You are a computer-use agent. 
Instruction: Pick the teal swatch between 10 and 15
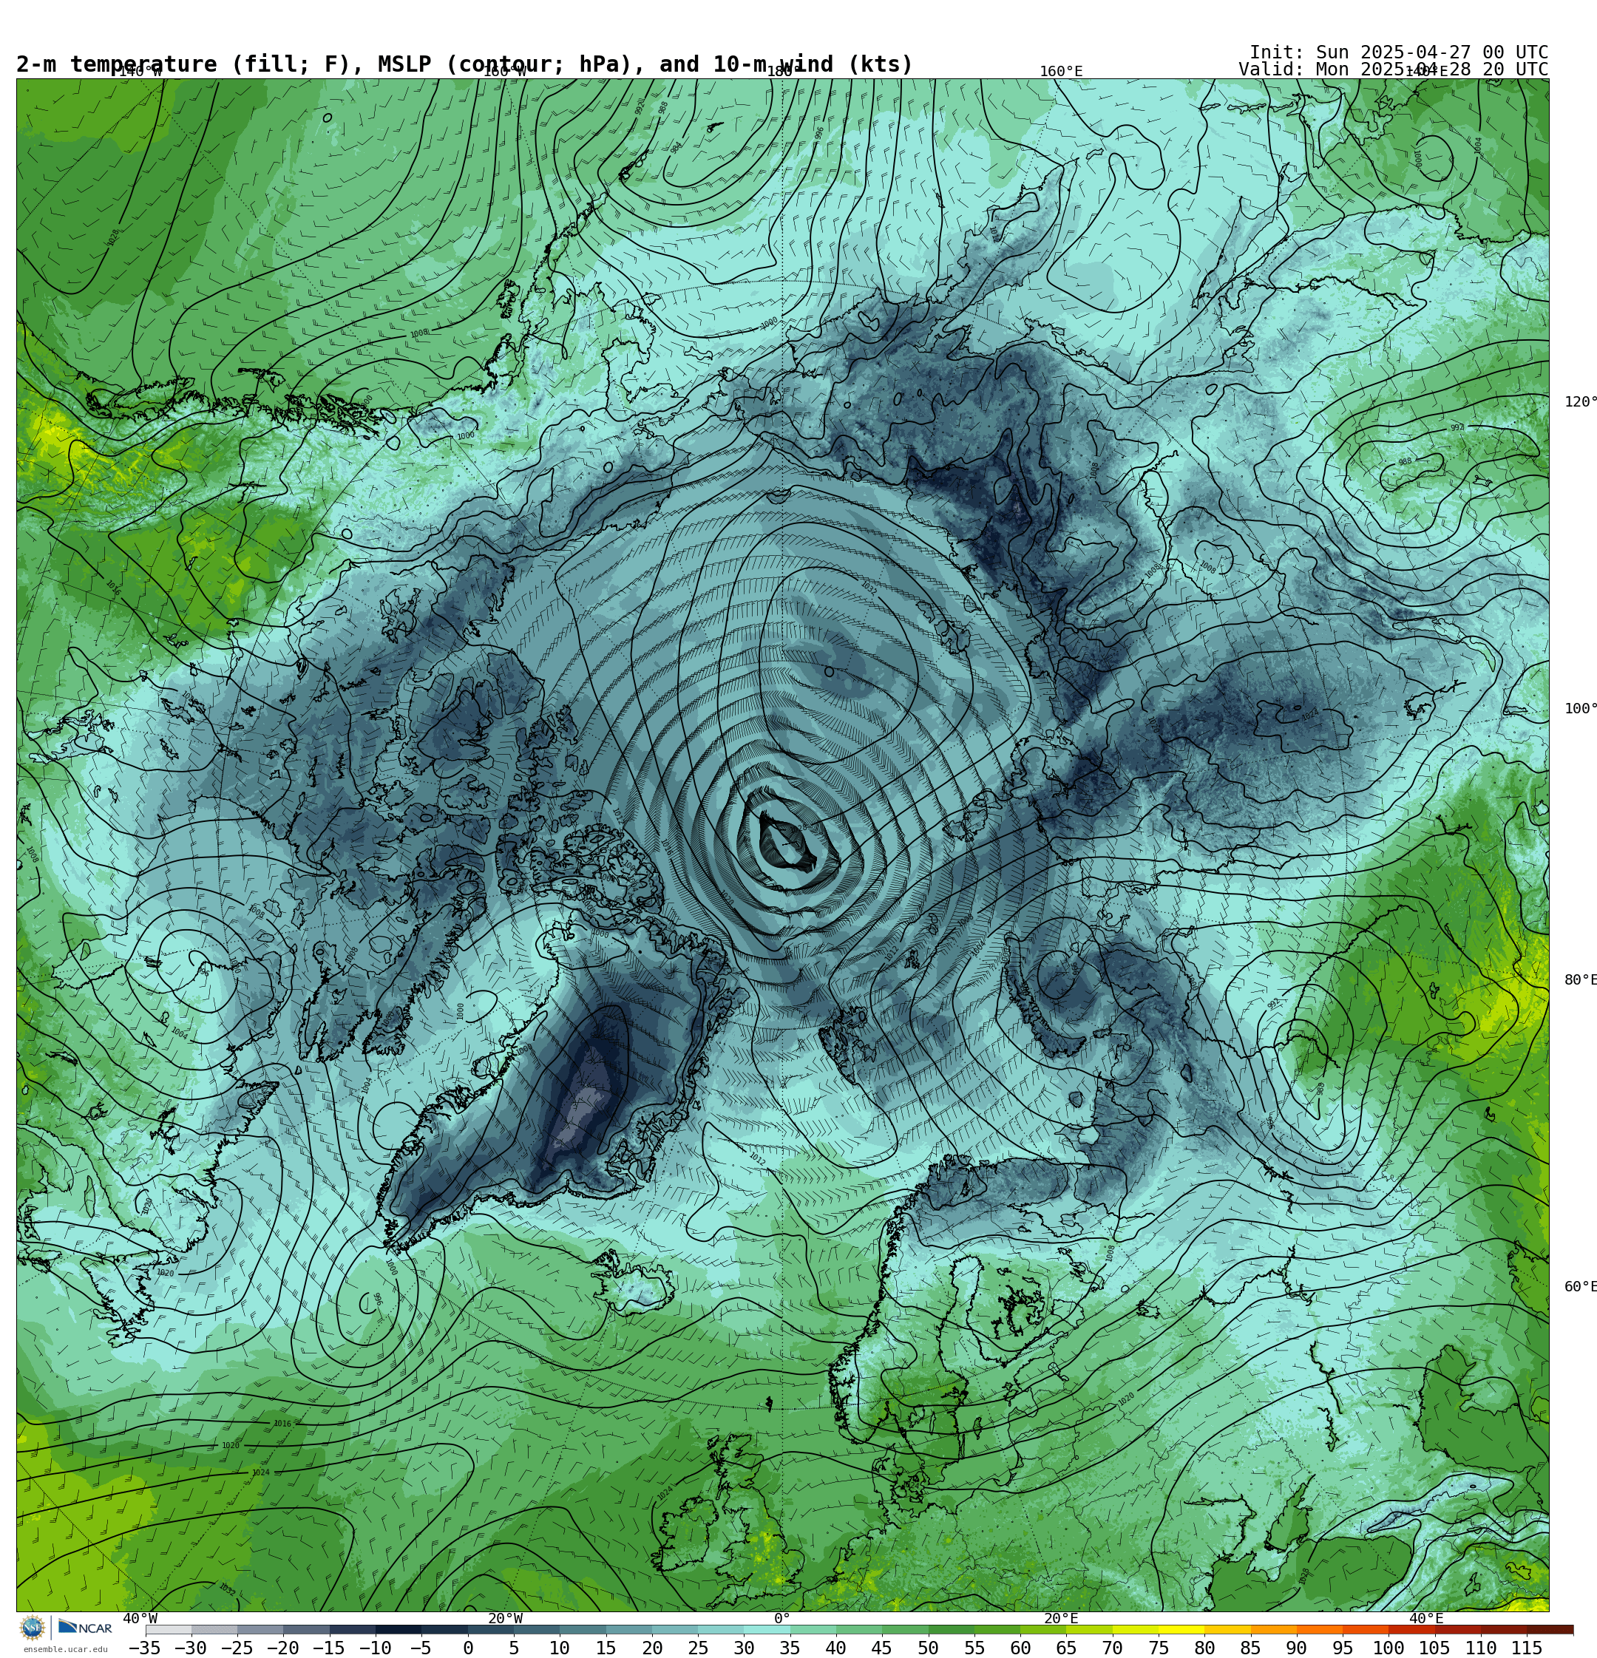[583, 1629]
